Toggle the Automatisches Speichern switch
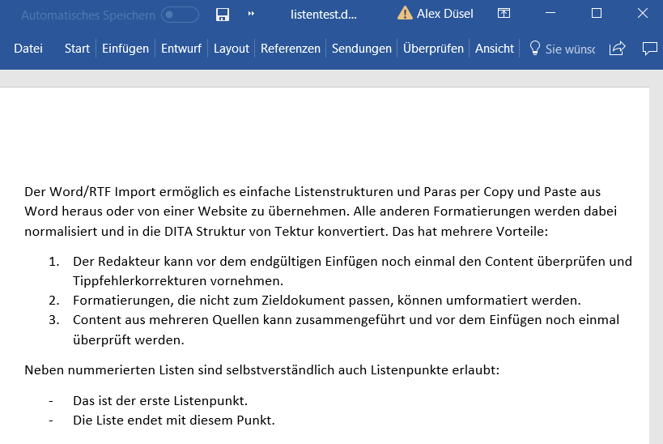 tap(180, 14)
